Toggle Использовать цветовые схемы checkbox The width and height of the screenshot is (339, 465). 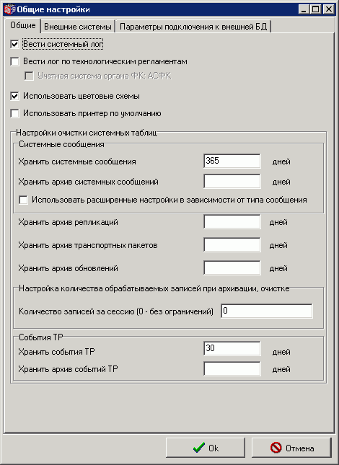[14, 97]
